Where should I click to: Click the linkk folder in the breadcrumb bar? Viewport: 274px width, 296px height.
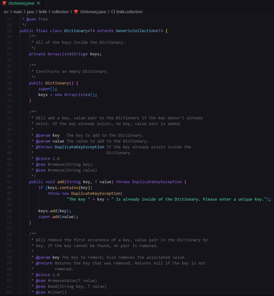pos(43,12)
